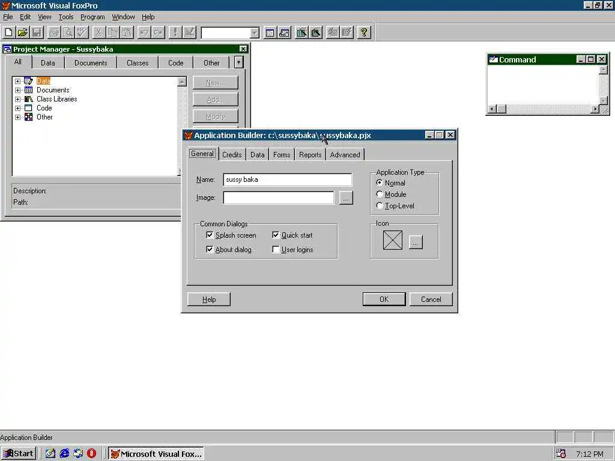The height and width of the screenshot is (461, 615).
Task: Select Documents tab in Project Manager
Action: [x=91, y=62]
